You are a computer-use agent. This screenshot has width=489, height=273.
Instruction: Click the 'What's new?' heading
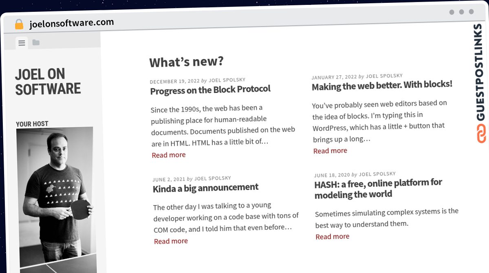[187, 62]
